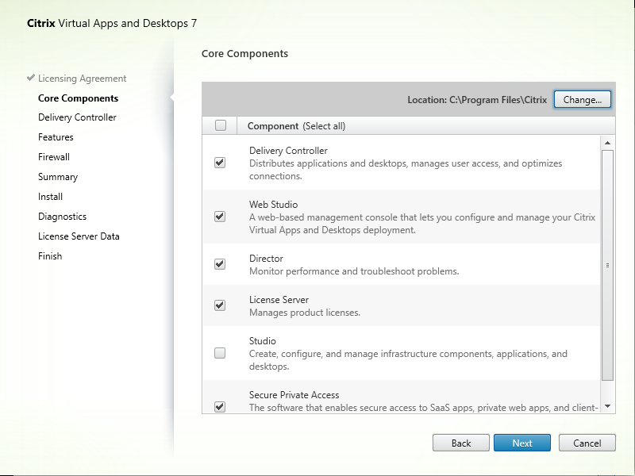Select the Firewall step in sidebar

53,156
